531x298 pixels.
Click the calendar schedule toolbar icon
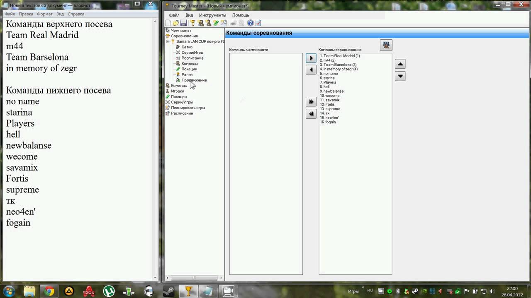click(x=224, y=23)
